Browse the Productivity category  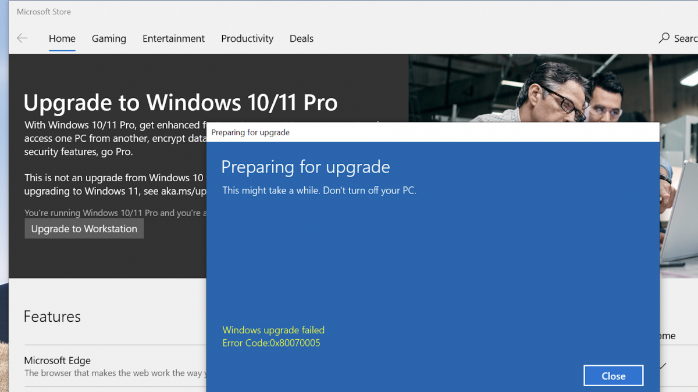pyautogui.click(x=247, y=38)
